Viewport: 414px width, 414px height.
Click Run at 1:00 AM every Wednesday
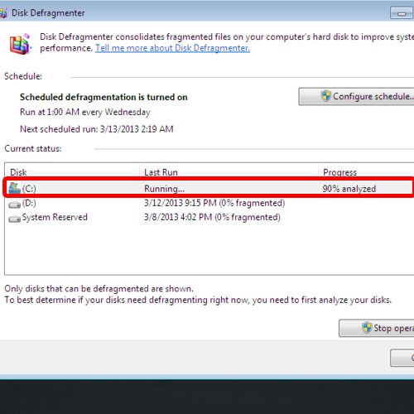point(85,112)
